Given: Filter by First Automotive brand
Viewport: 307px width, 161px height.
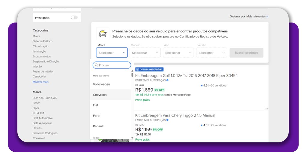Looking at the screenshot, I should tap(43, 118).
